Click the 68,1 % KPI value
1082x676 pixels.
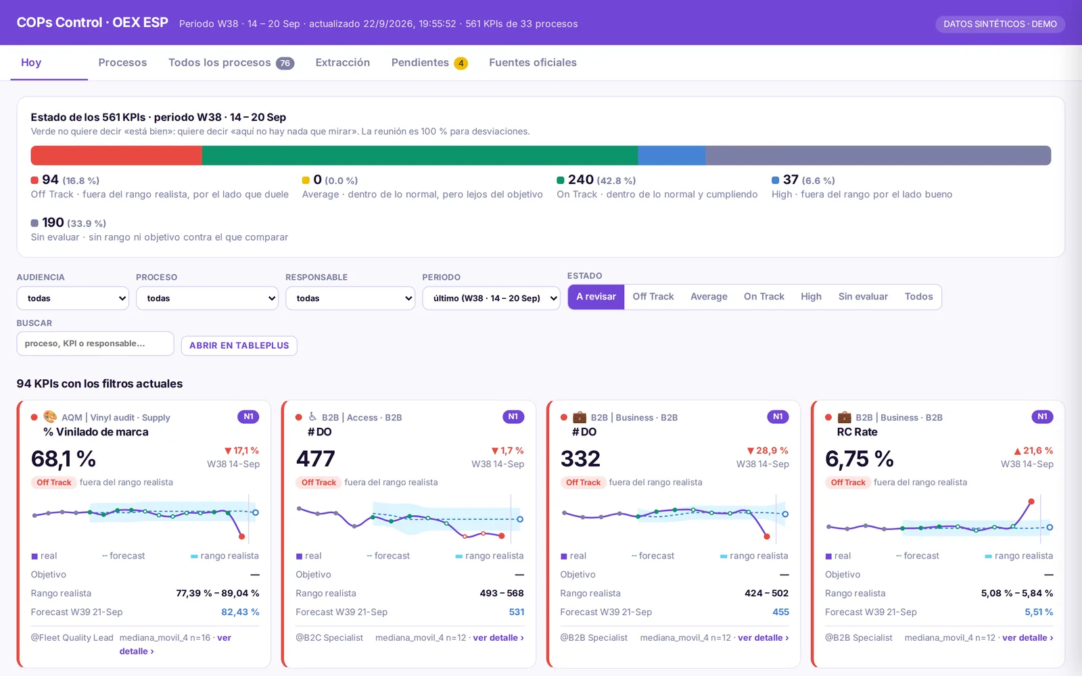[x=64, y=459]
